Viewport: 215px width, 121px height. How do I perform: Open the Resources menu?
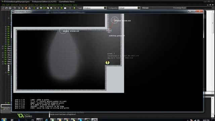pos(23,5)
